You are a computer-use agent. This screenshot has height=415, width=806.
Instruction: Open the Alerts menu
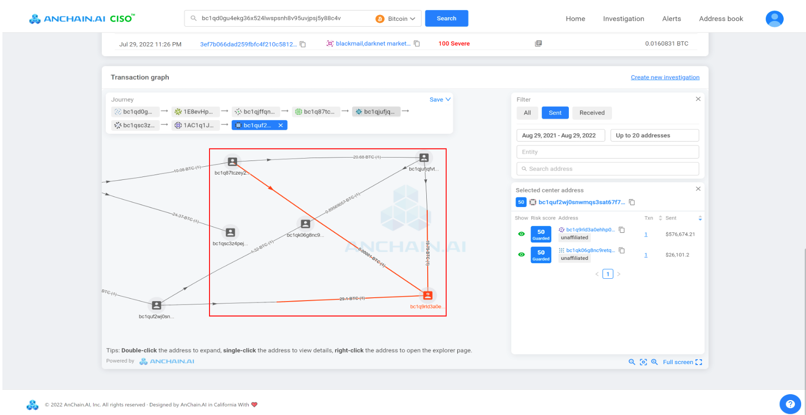coord(671,19)
